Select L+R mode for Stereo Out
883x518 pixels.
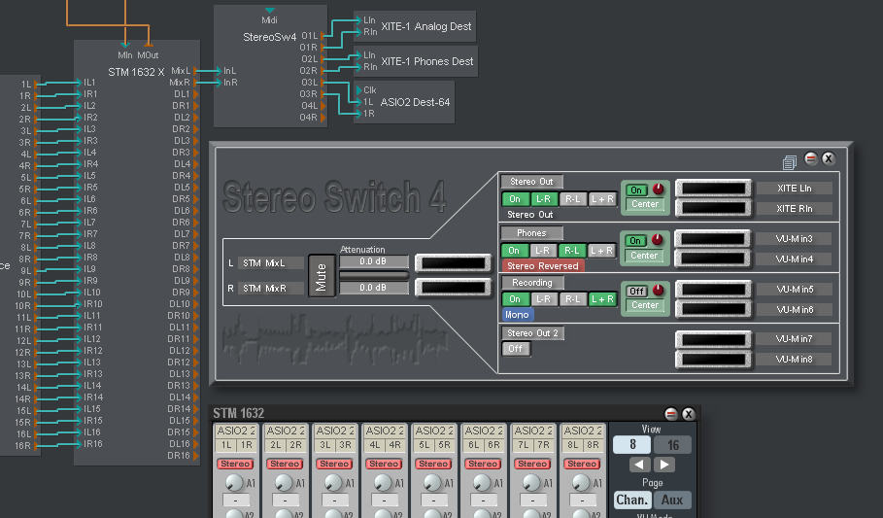point(602,199)
